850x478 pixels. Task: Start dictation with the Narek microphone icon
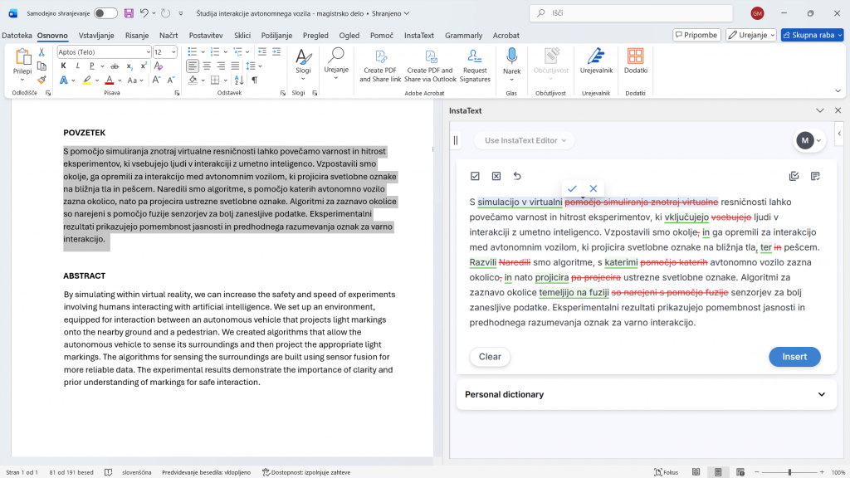[x=511, y=60]
